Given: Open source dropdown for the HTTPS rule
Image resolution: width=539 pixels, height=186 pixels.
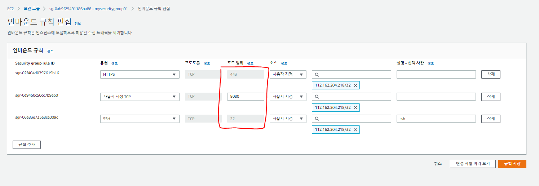Looking at the screenshot, I should [x=288, y=75].
